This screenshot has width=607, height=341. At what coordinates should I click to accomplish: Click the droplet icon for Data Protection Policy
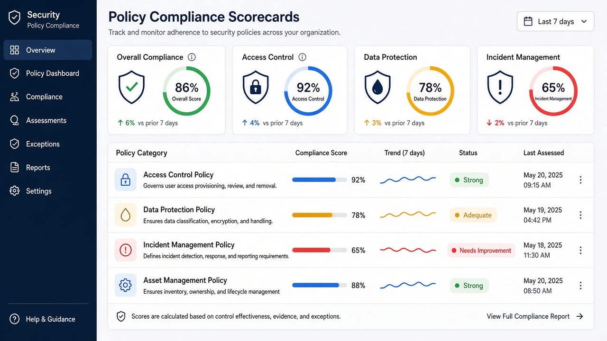[126, 215]
